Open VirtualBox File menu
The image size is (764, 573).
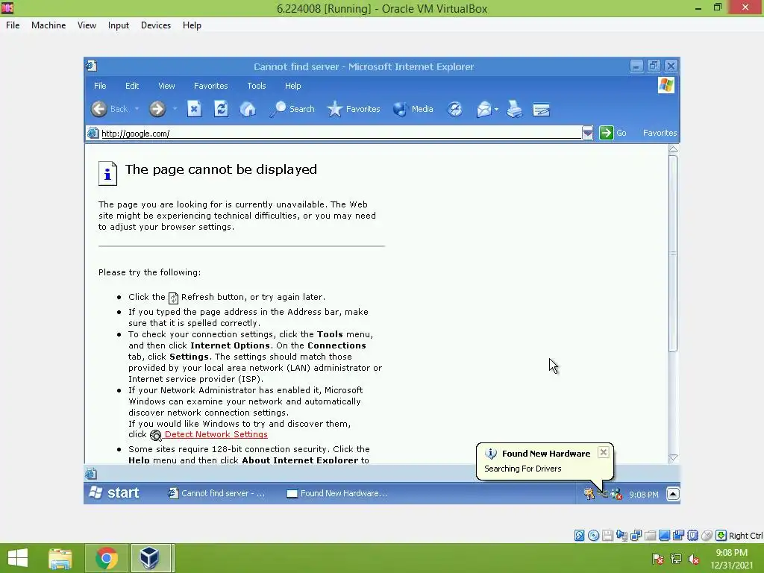tap(13, 25)
